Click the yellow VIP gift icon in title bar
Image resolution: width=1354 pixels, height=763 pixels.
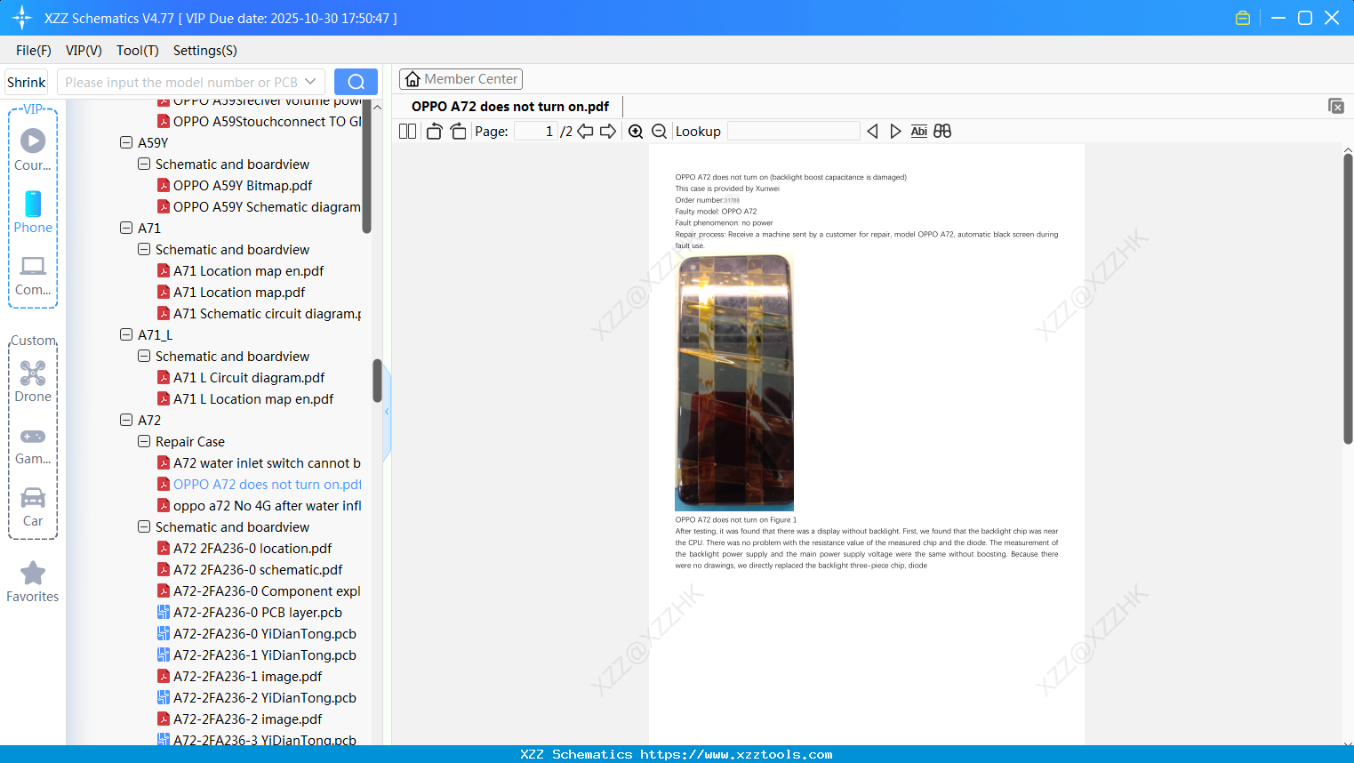click(x=1243, y=18)
